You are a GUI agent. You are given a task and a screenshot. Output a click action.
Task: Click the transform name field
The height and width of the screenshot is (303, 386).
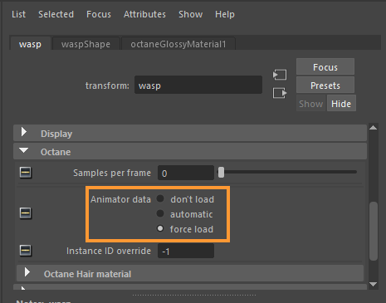coord(198,85)
